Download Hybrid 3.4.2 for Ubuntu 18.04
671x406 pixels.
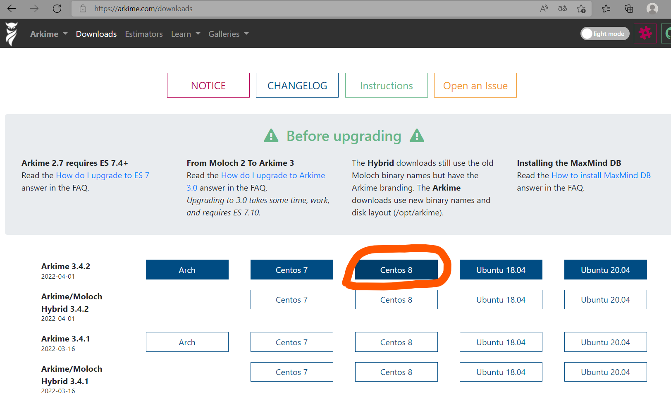click(x=501, y=299)
